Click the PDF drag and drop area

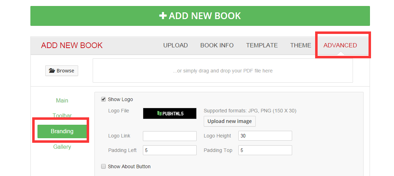point(222,71)
